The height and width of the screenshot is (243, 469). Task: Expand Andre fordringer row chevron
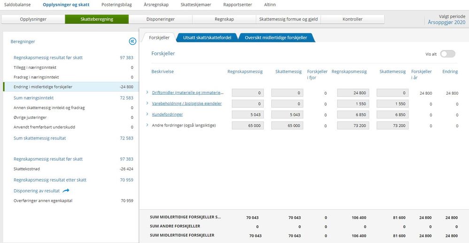[x=147, y=125]
